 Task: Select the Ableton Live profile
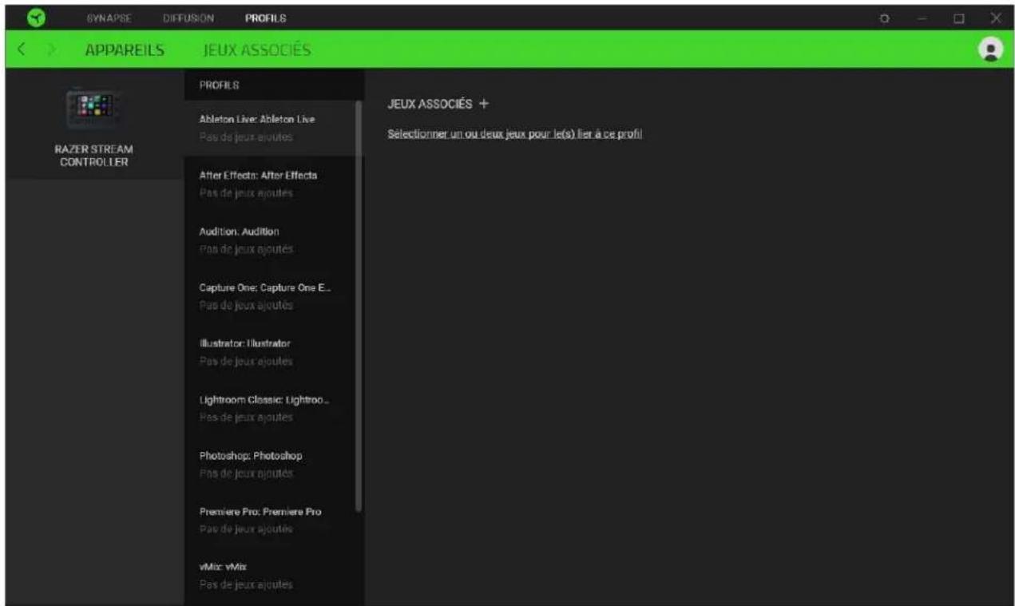click(x=272, y=128)
